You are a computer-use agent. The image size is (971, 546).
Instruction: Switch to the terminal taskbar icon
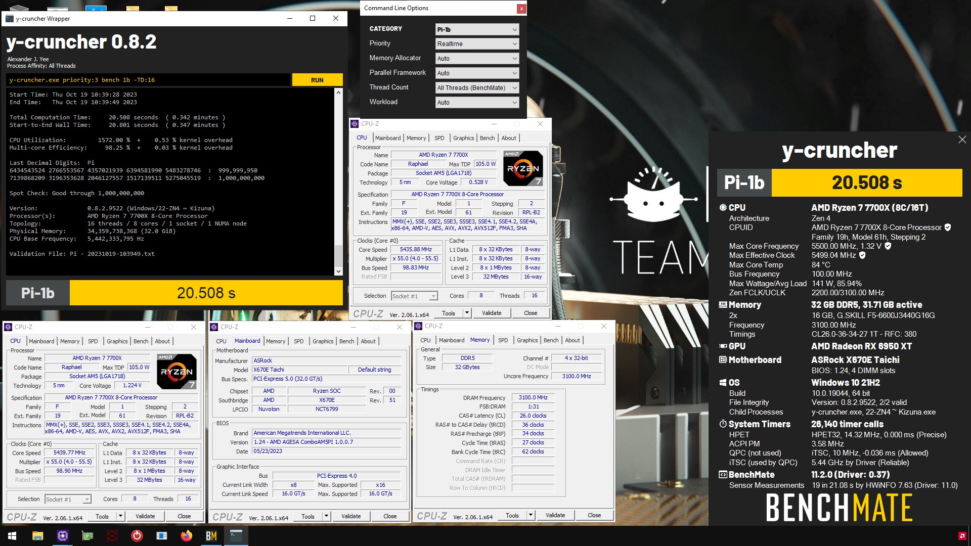pyautogui.click(x=236, y=536)
